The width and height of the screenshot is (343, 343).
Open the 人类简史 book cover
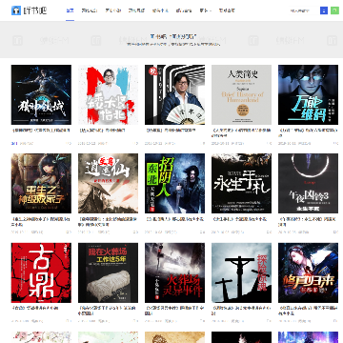[x=241, y=94]
